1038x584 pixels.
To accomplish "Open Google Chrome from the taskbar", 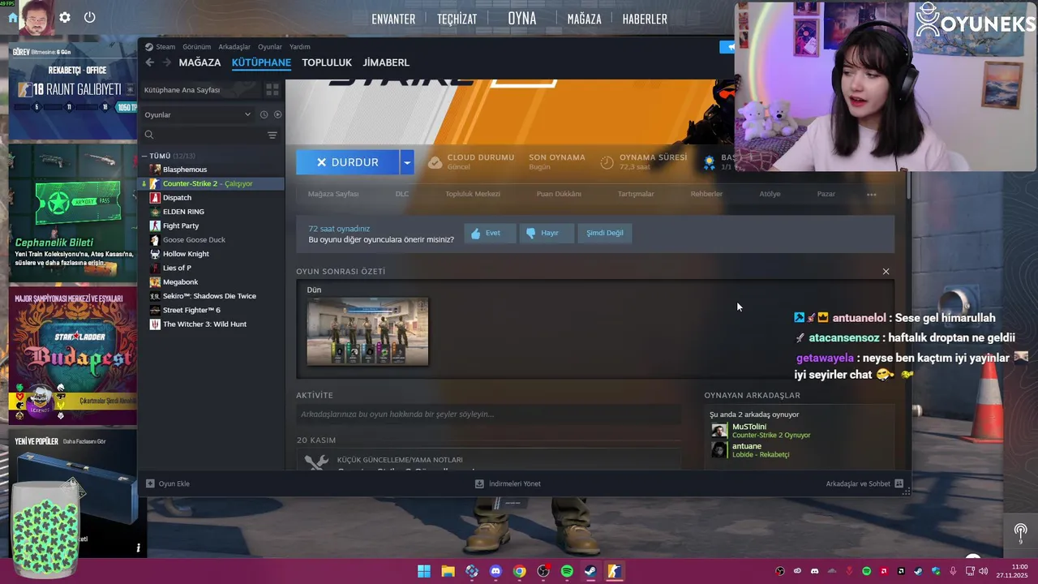I will [519, 571].
